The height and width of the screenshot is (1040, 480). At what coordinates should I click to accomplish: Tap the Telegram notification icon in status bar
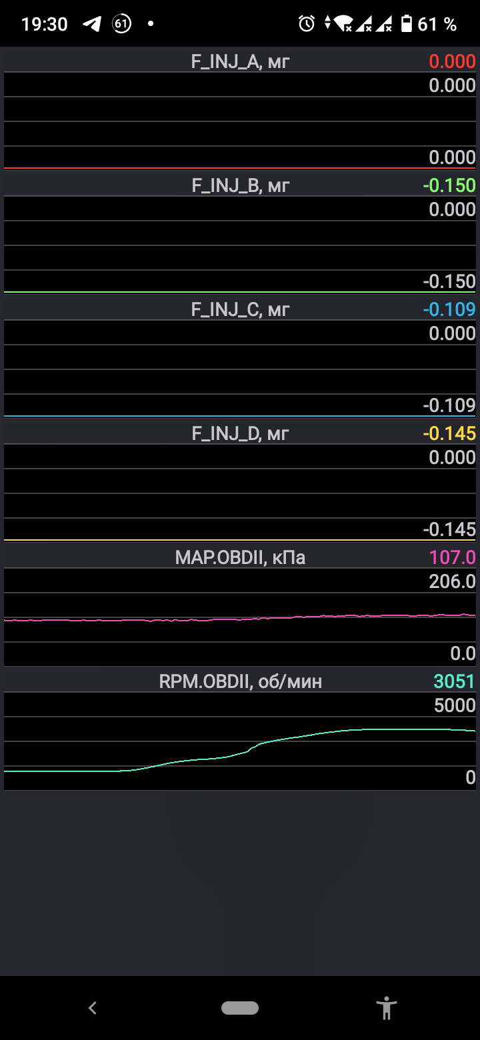[x=92, y=25]
